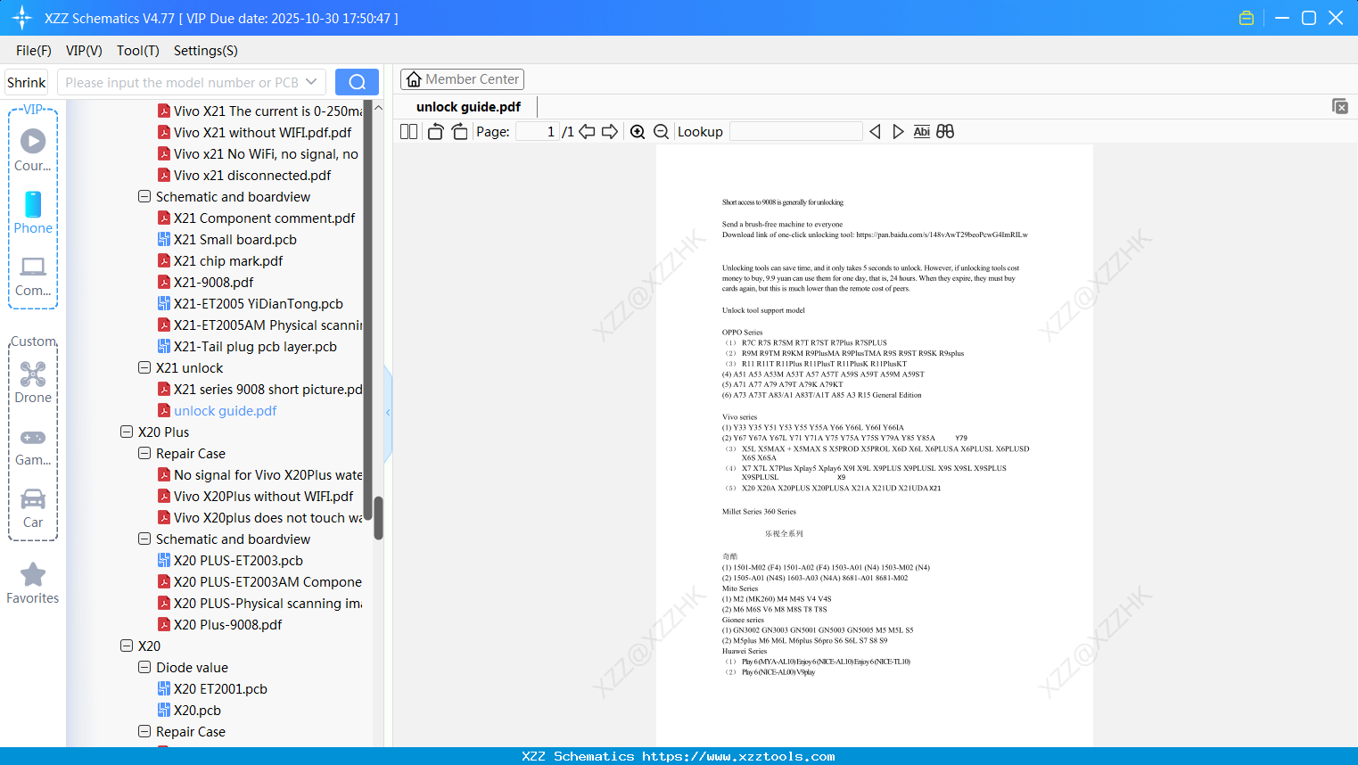Rotate the PDF page clockwise
Viewport: 1358px width, 765px height.
click(x=460, y=132)
